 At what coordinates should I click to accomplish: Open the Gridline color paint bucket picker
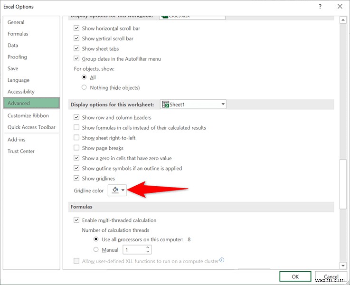[x=117, y=190]
